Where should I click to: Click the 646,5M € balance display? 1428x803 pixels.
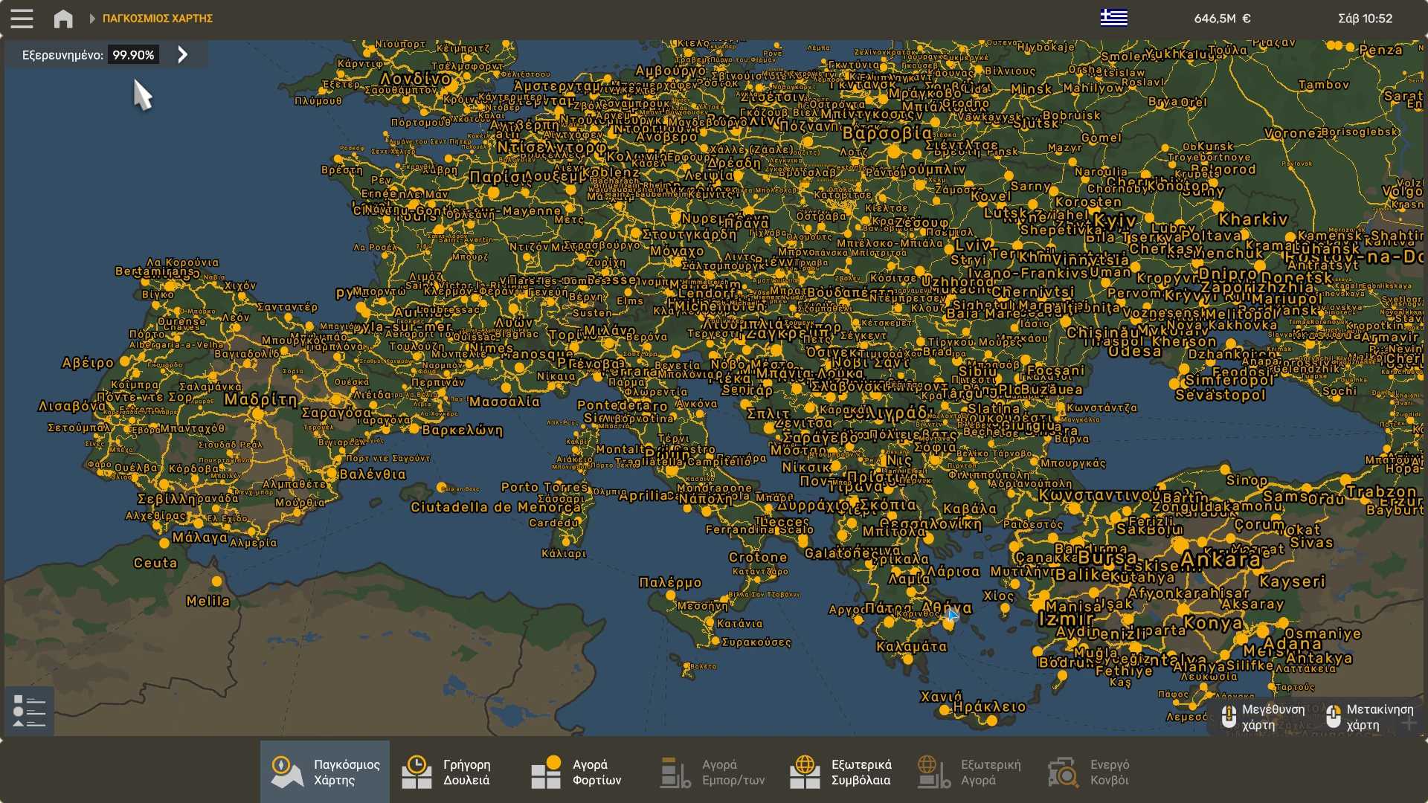1222,18
